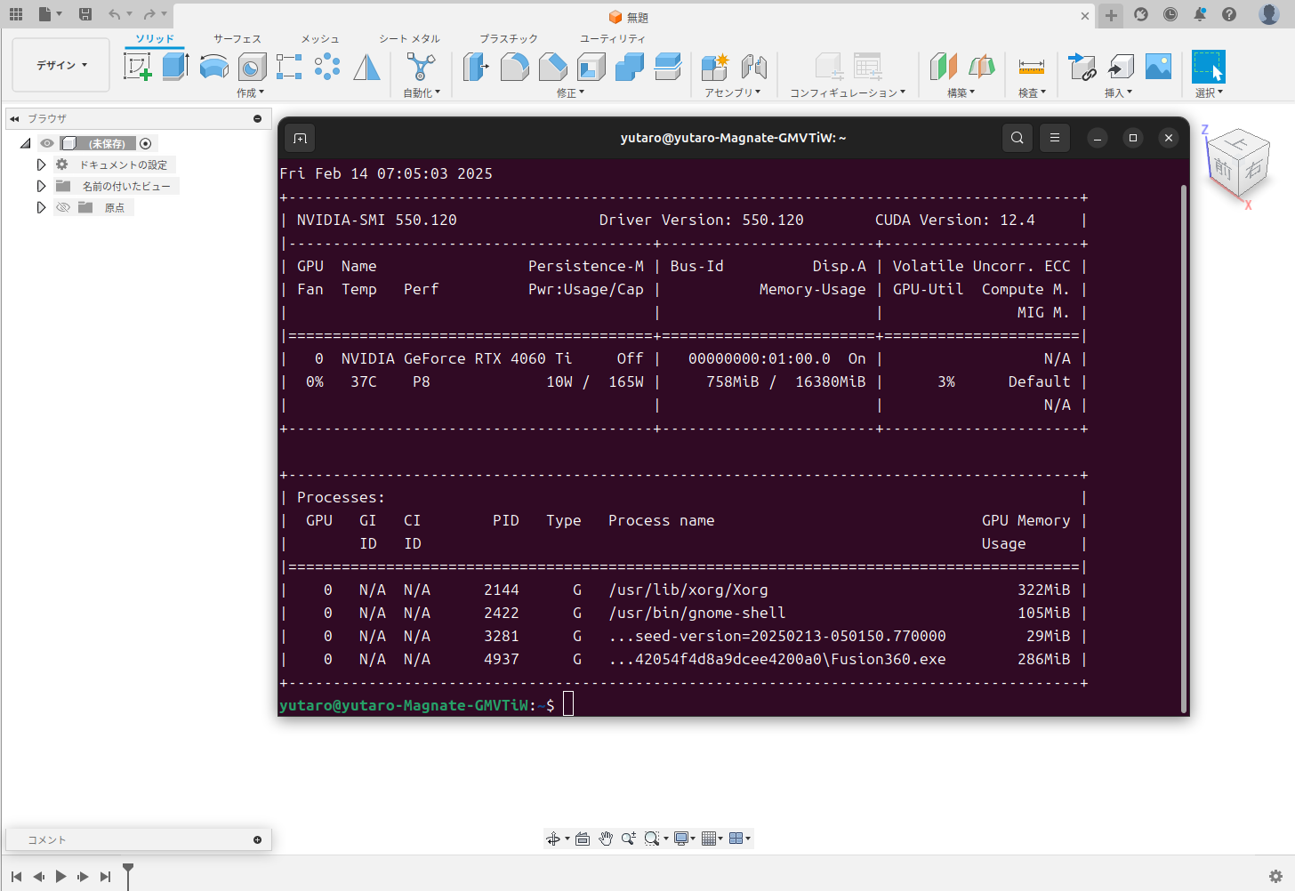
Task: Select the Insert Derive tool
Action: (1082, 67)
